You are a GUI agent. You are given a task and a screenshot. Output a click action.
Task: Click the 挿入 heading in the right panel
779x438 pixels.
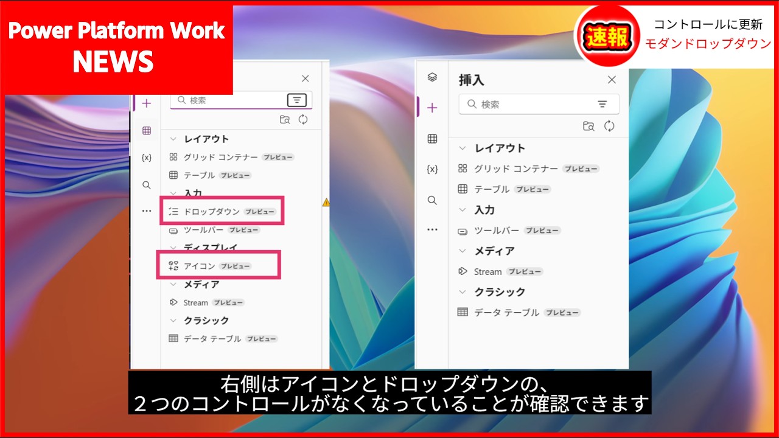[472, 80]
